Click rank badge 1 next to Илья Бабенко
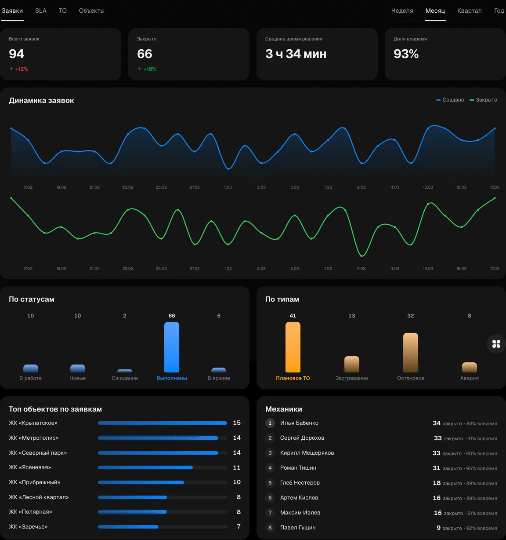Image resolution: width=506 pixels, height=540 pixels. 270,423
